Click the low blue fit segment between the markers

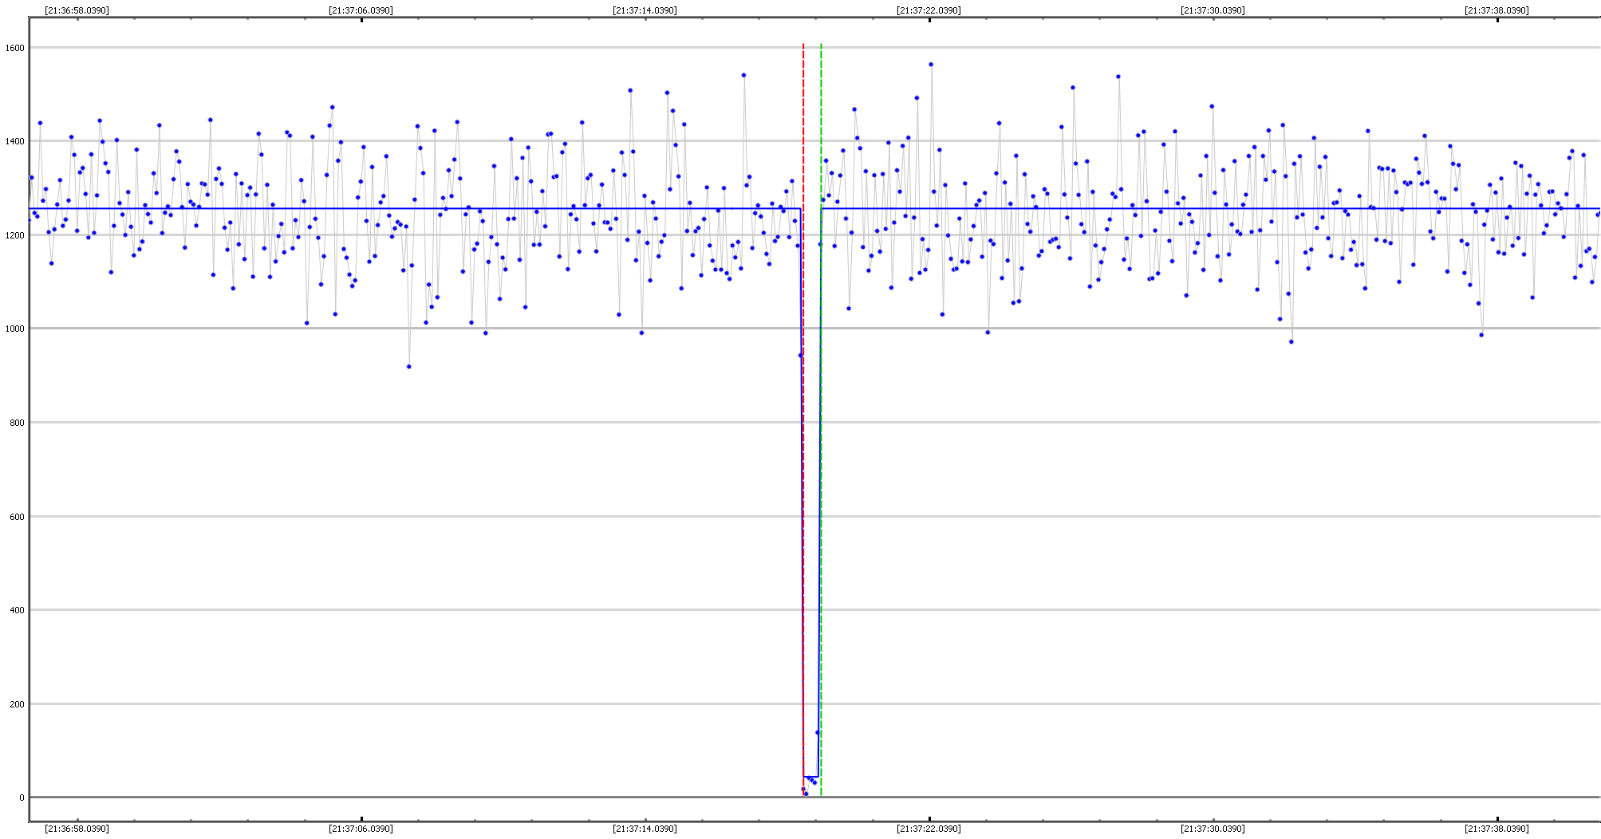tap(810, 776)
